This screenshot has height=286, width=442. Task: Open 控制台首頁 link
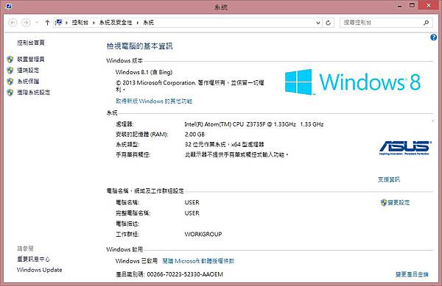(x=31, y=43)
